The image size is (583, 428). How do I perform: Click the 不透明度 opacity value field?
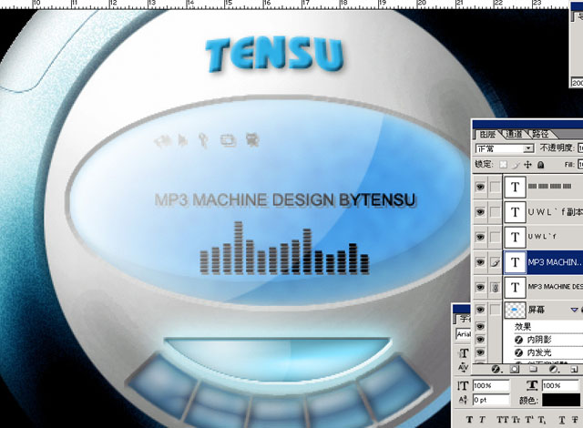(x=580, y=148)
